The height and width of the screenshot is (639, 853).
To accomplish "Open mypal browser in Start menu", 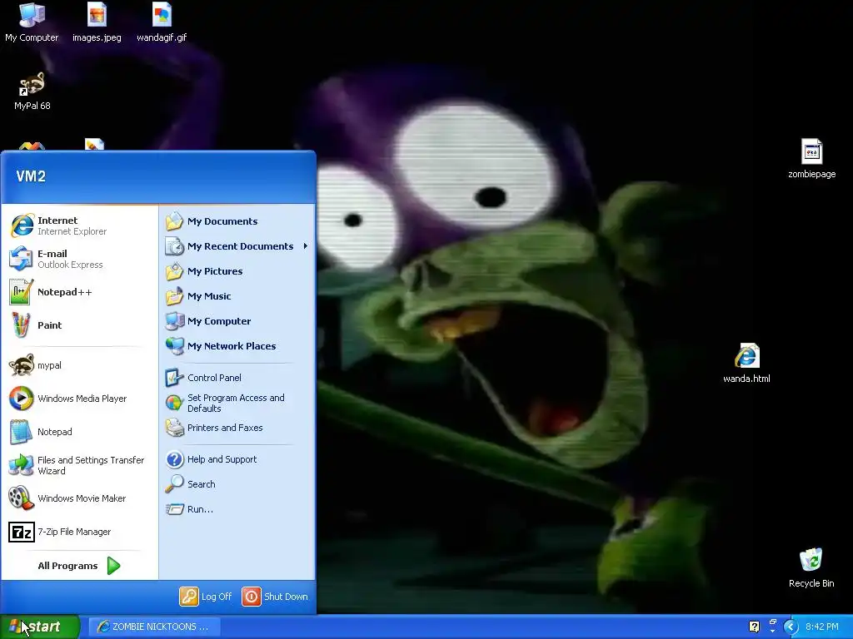I will (x=79, y=365).
